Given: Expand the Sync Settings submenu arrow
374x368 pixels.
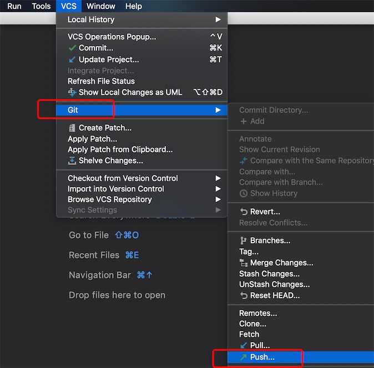Looking at the screenshot, I should [x=218, y=210].
